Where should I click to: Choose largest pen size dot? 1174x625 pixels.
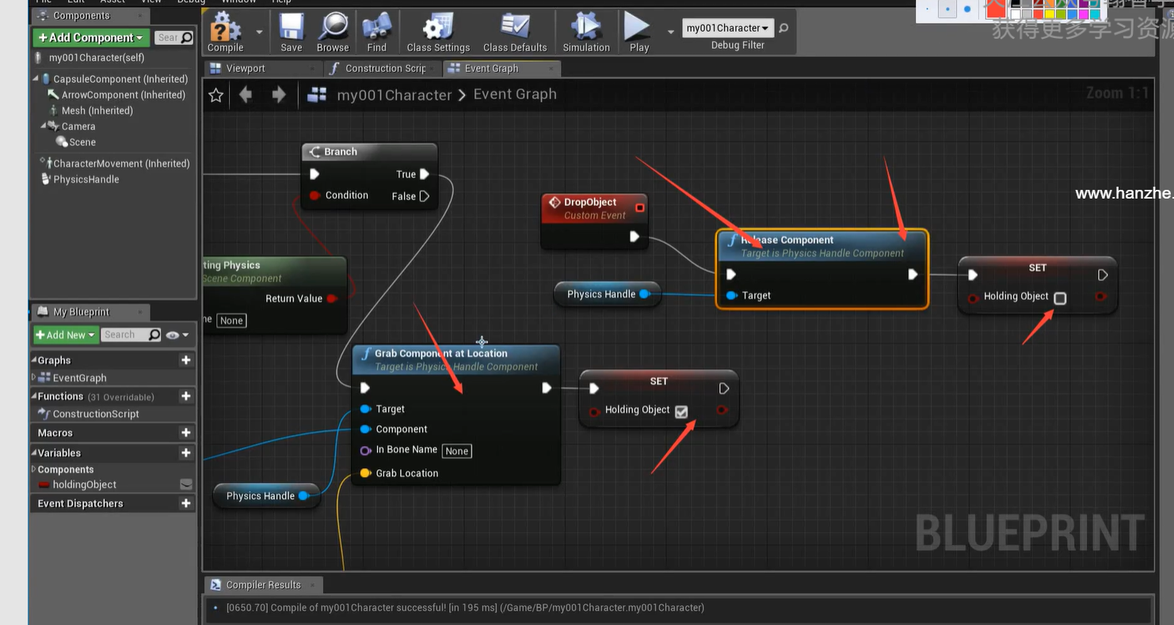967,9
